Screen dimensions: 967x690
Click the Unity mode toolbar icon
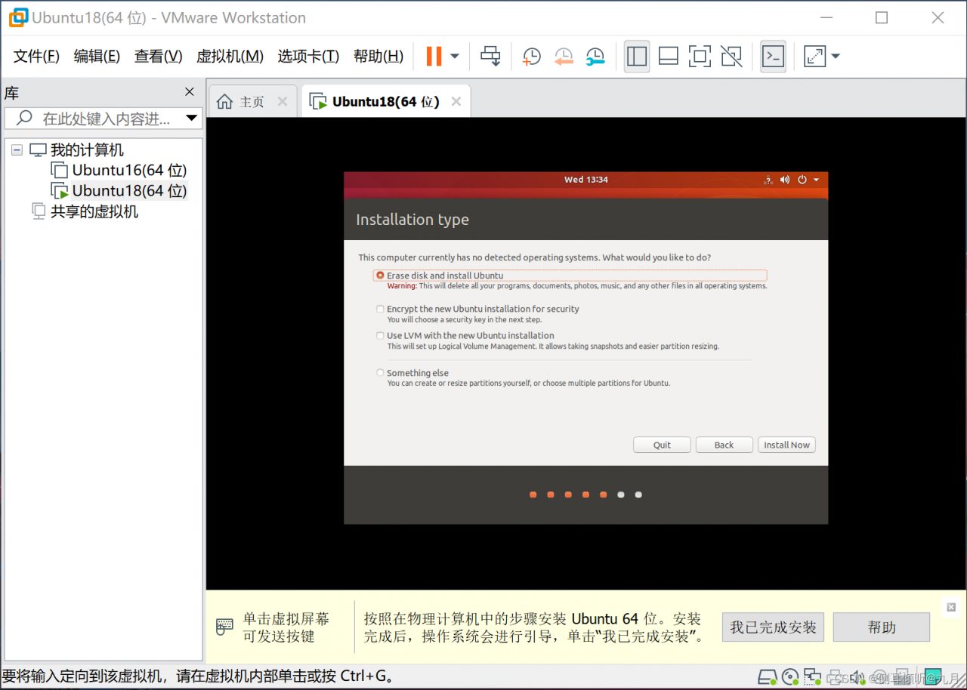coord(731,57)
